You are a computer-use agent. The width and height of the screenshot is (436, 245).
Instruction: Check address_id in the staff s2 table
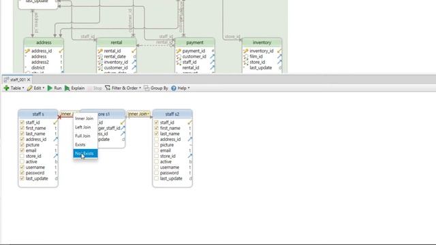156,139
